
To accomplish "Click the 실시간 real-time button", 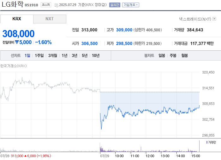I will pyautogui.click(x=115, y=5).
